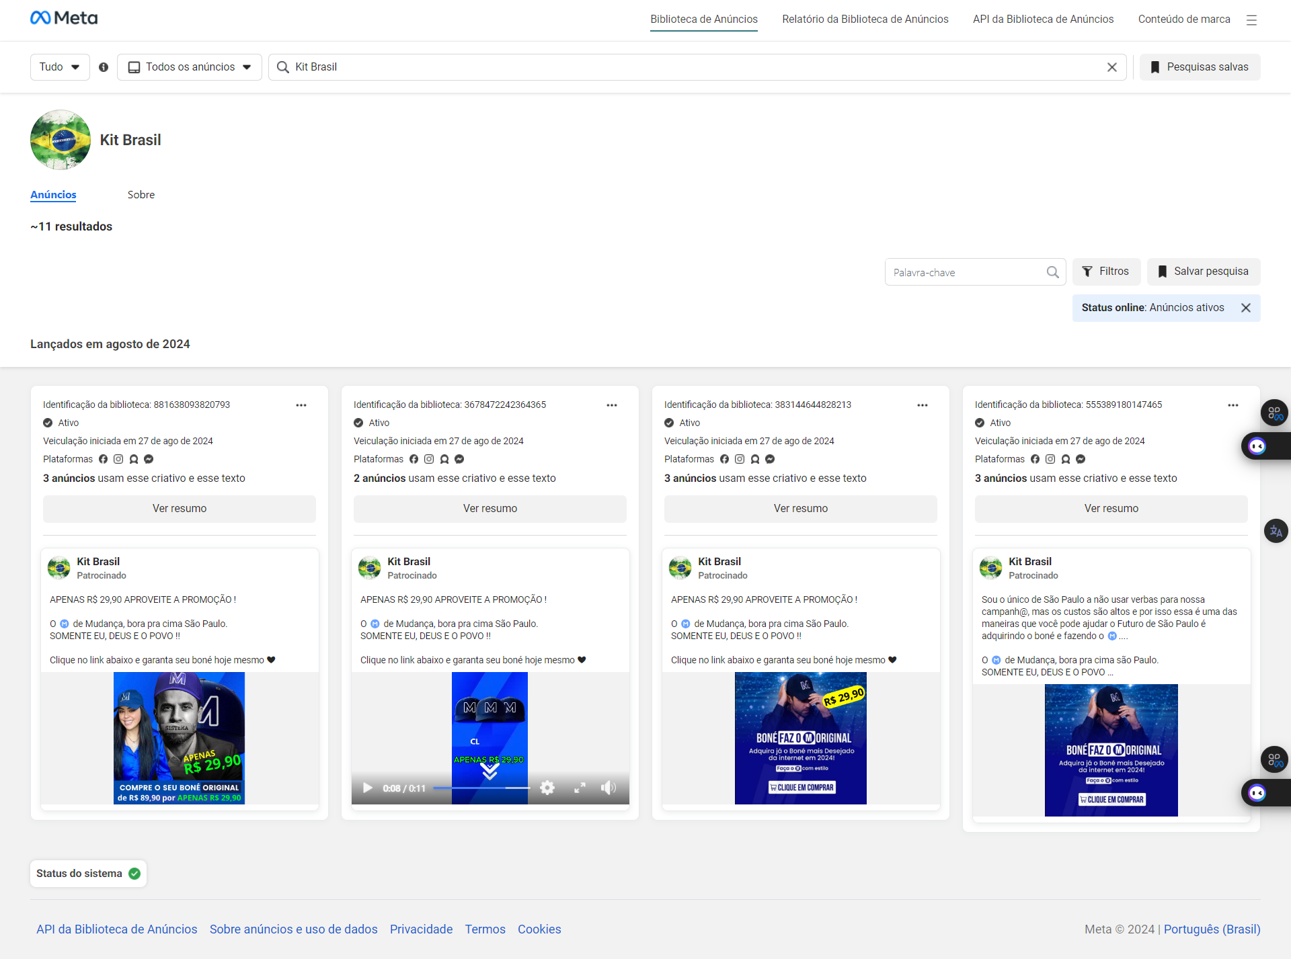
Task: Click Facebook platform icon on ad 881638093820793
Action: point(103,459)
